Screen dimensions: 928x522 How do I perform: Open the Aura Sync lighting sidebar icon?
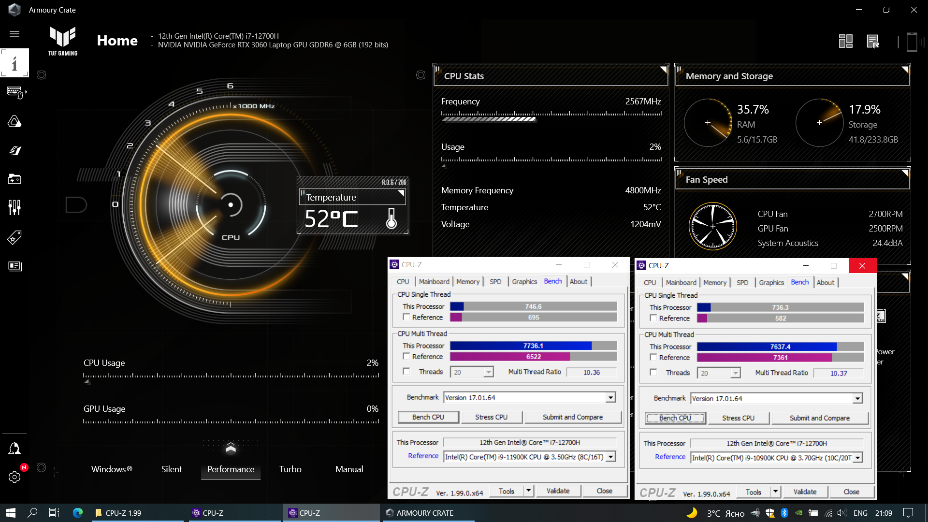(x=14, y=121)
